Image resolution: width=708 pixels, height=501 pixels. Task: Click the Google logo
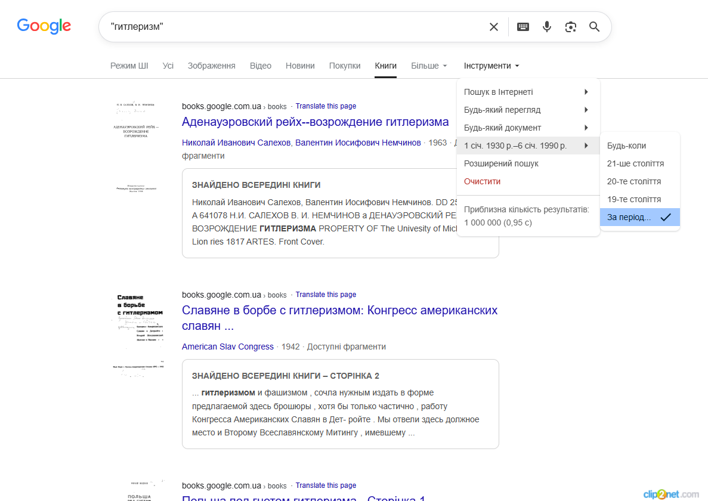44,26
